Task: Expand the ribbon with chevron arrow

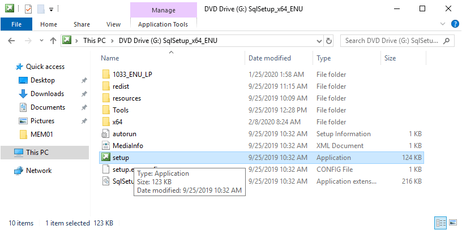Action: click(x=443, y=24)
